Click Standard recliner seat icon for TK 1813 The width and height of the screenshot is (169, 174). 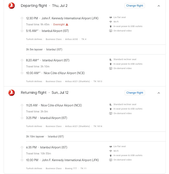(x=110, y=59)
